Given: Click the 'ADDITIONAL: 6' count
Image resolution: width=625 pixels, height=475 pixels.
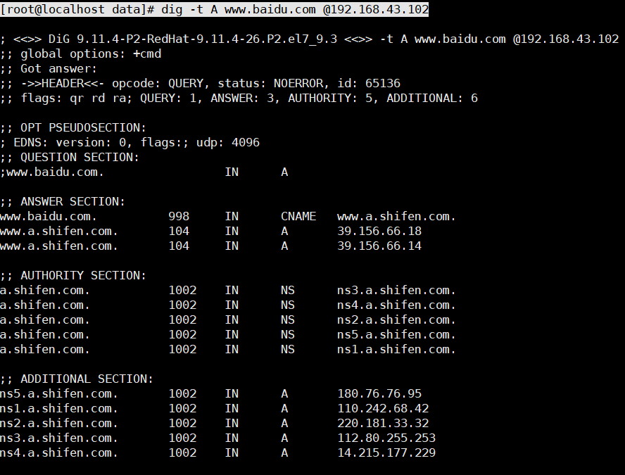Looking at the screenshot, I should (x=432, y=98).
